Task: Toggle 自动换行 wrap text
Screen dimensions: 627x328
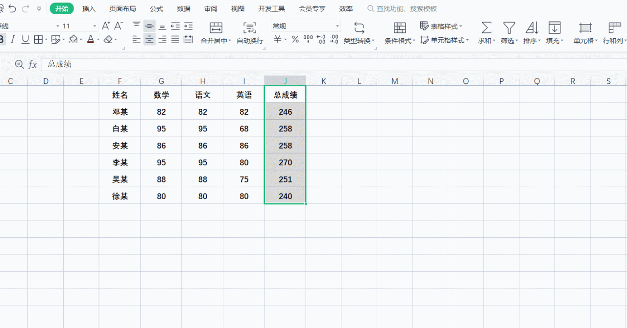Action: click(x=250, y=32)
